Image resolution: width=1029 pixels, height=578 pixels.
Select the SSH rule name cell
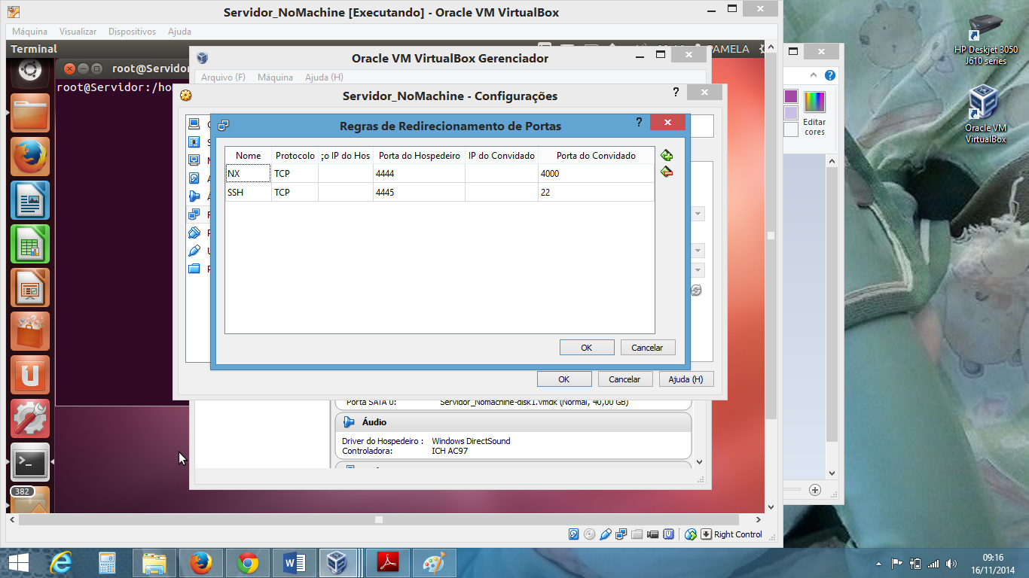tap(248, 193)
